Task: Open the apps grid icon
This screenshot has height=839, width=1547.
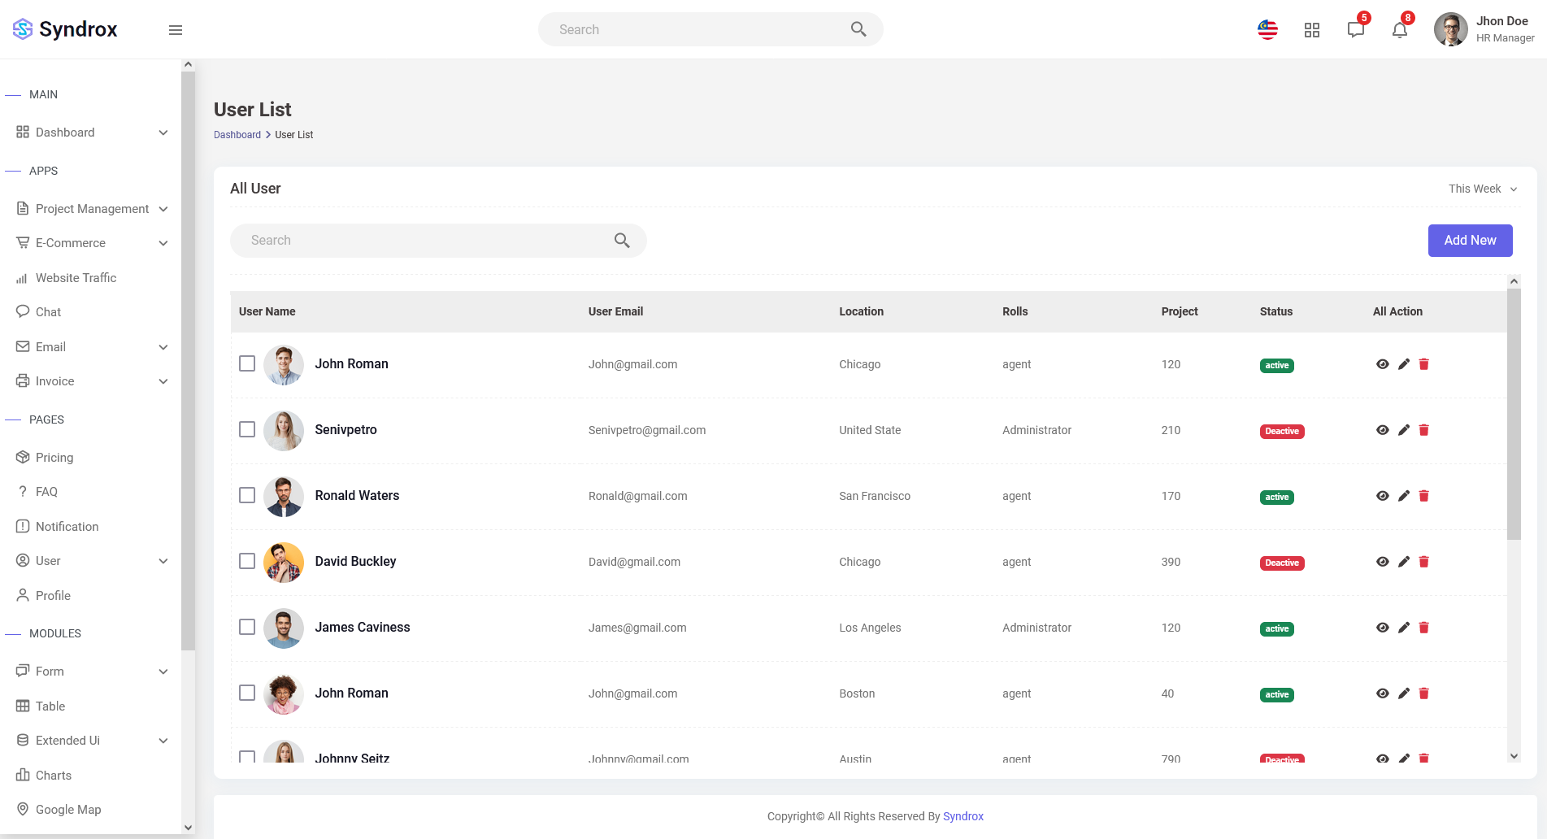Action: (1311, 30)
